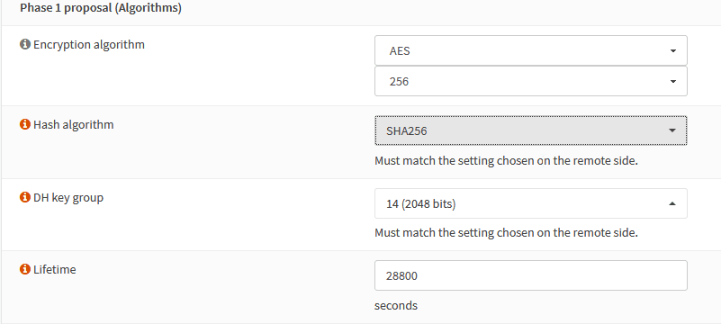The height and width of the screenshot is (324, 721).
Task: Show help info for Encryption algorithm
Action: (x=25, y=45)
